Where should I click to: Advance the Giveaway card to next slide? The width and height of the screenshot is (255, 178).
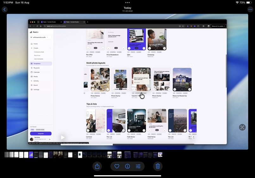[x=165, y=48]
